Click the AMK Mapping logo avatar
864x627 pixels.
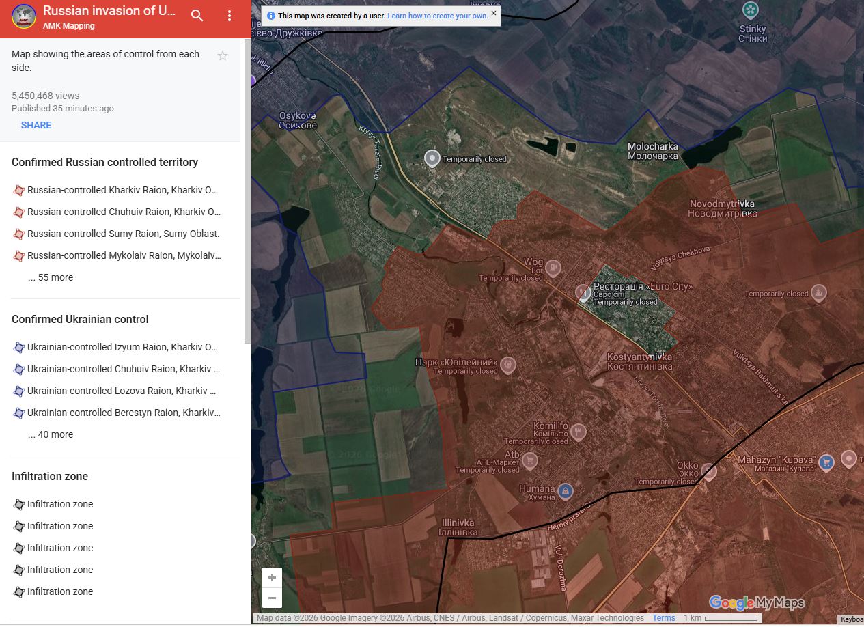tap(24, 16)
